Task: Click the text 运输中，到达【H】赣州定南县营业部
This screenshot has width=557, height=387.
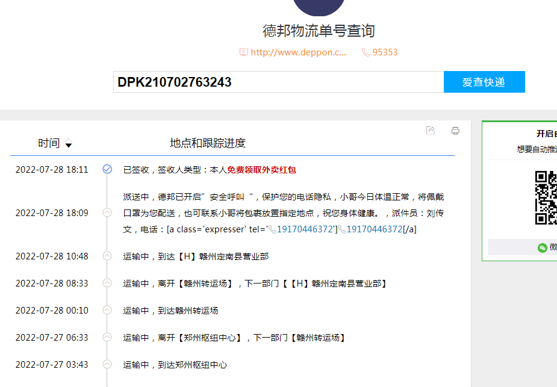Action: click(x=196, y=256)
